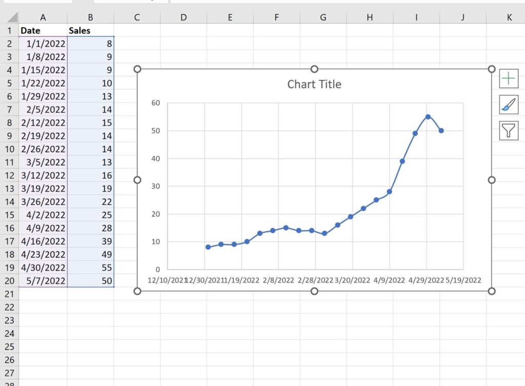Select Sales value 10 in row 5
This screenshot has width=525, height=386.
90,83
